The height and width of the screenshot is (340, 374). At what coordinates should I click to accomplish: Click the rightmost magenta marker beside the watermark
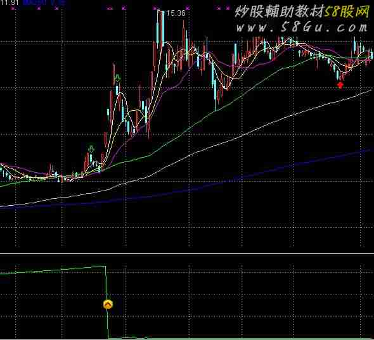(x=228, y=8)
